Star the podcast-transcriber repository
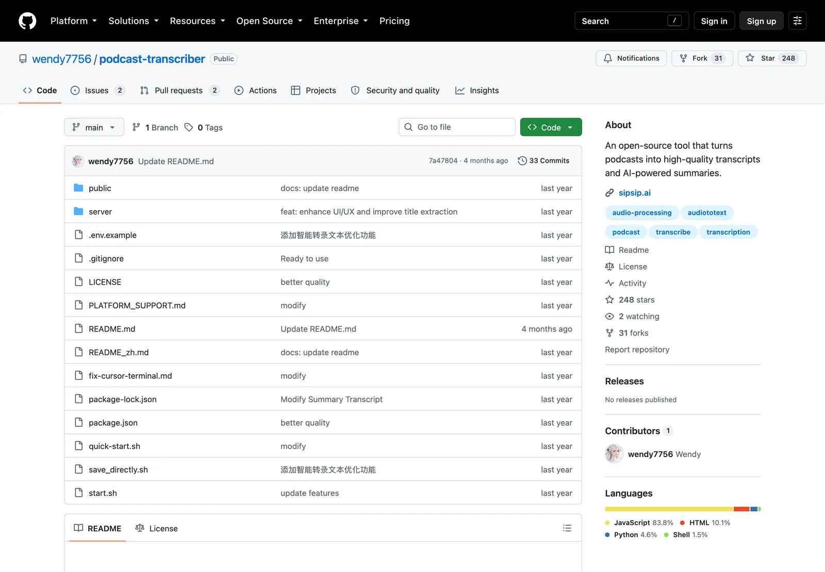Screen dimensions: 825x572 (x=772, y=58)
